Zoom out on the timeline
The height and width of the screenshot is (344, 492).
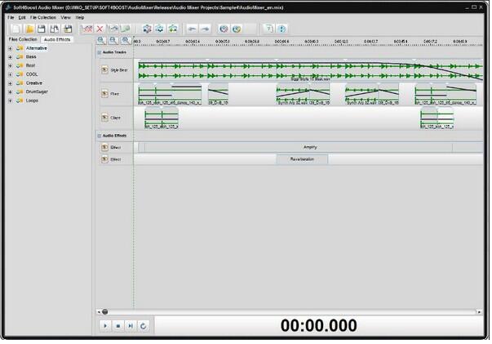pyautogui.click(x=113, y=40)
